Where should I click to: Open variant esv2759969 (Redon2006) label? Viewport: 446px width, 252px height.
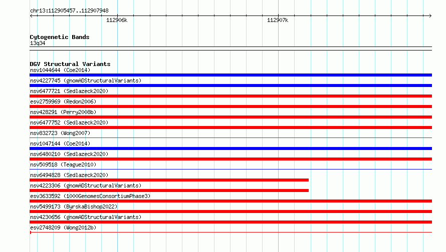(x=63, y=101)
